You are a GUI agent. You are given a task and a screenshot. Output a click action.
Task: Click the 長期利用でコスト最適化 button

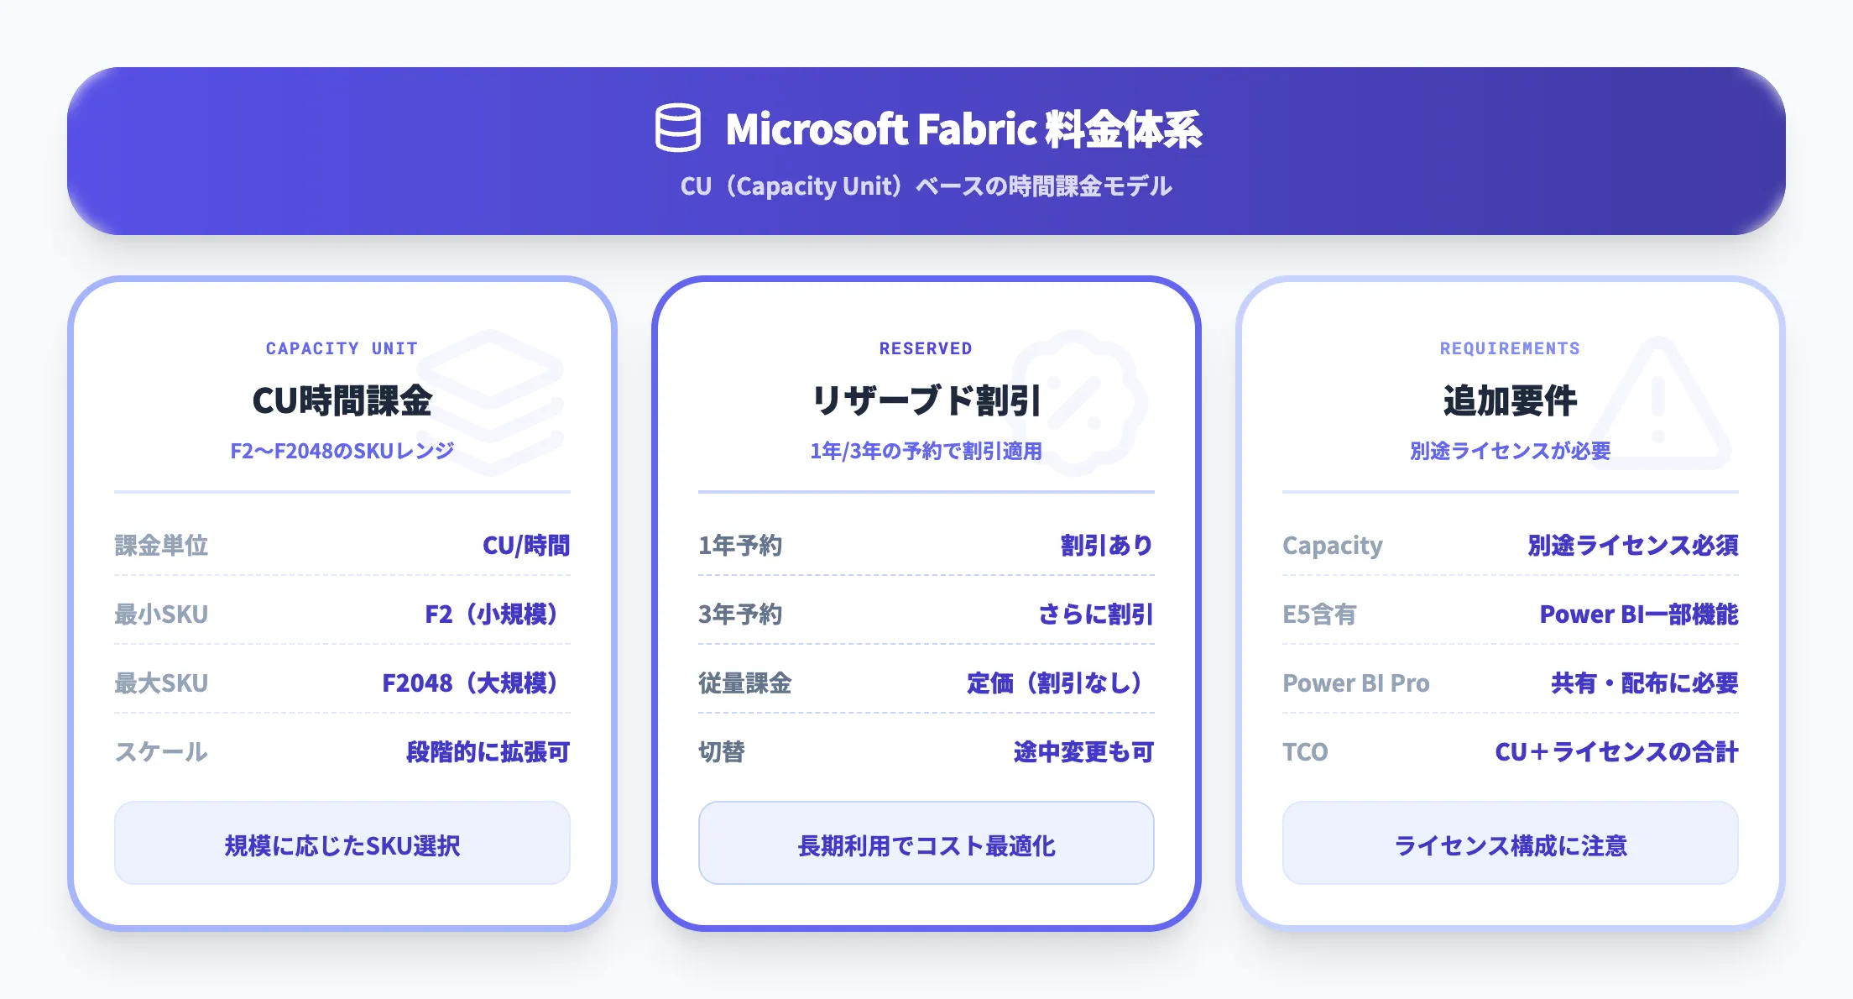(926, 845)
